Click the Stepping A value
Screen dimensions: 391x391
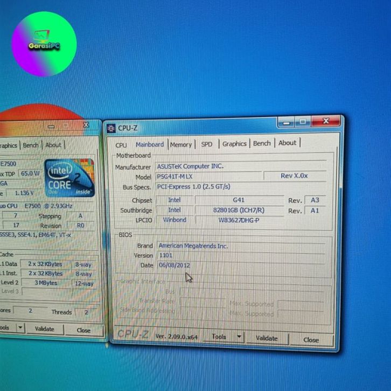(80, 216)
